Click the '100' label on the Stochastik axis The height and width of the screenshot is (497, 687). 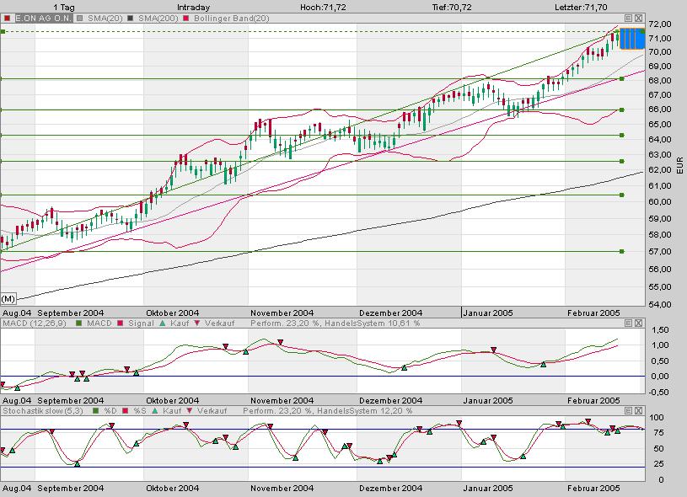tap(657, 417)
